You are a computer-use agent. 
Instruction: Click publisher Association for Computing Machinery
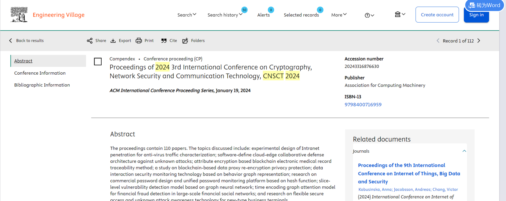click(x=385, y=85)
